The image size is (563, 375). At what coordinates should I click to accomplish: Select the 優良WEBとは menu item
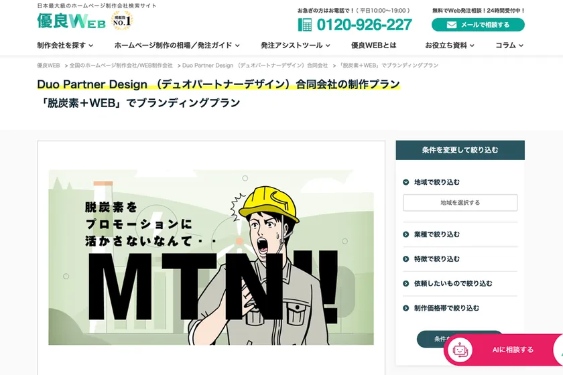[x=373, y=46]
